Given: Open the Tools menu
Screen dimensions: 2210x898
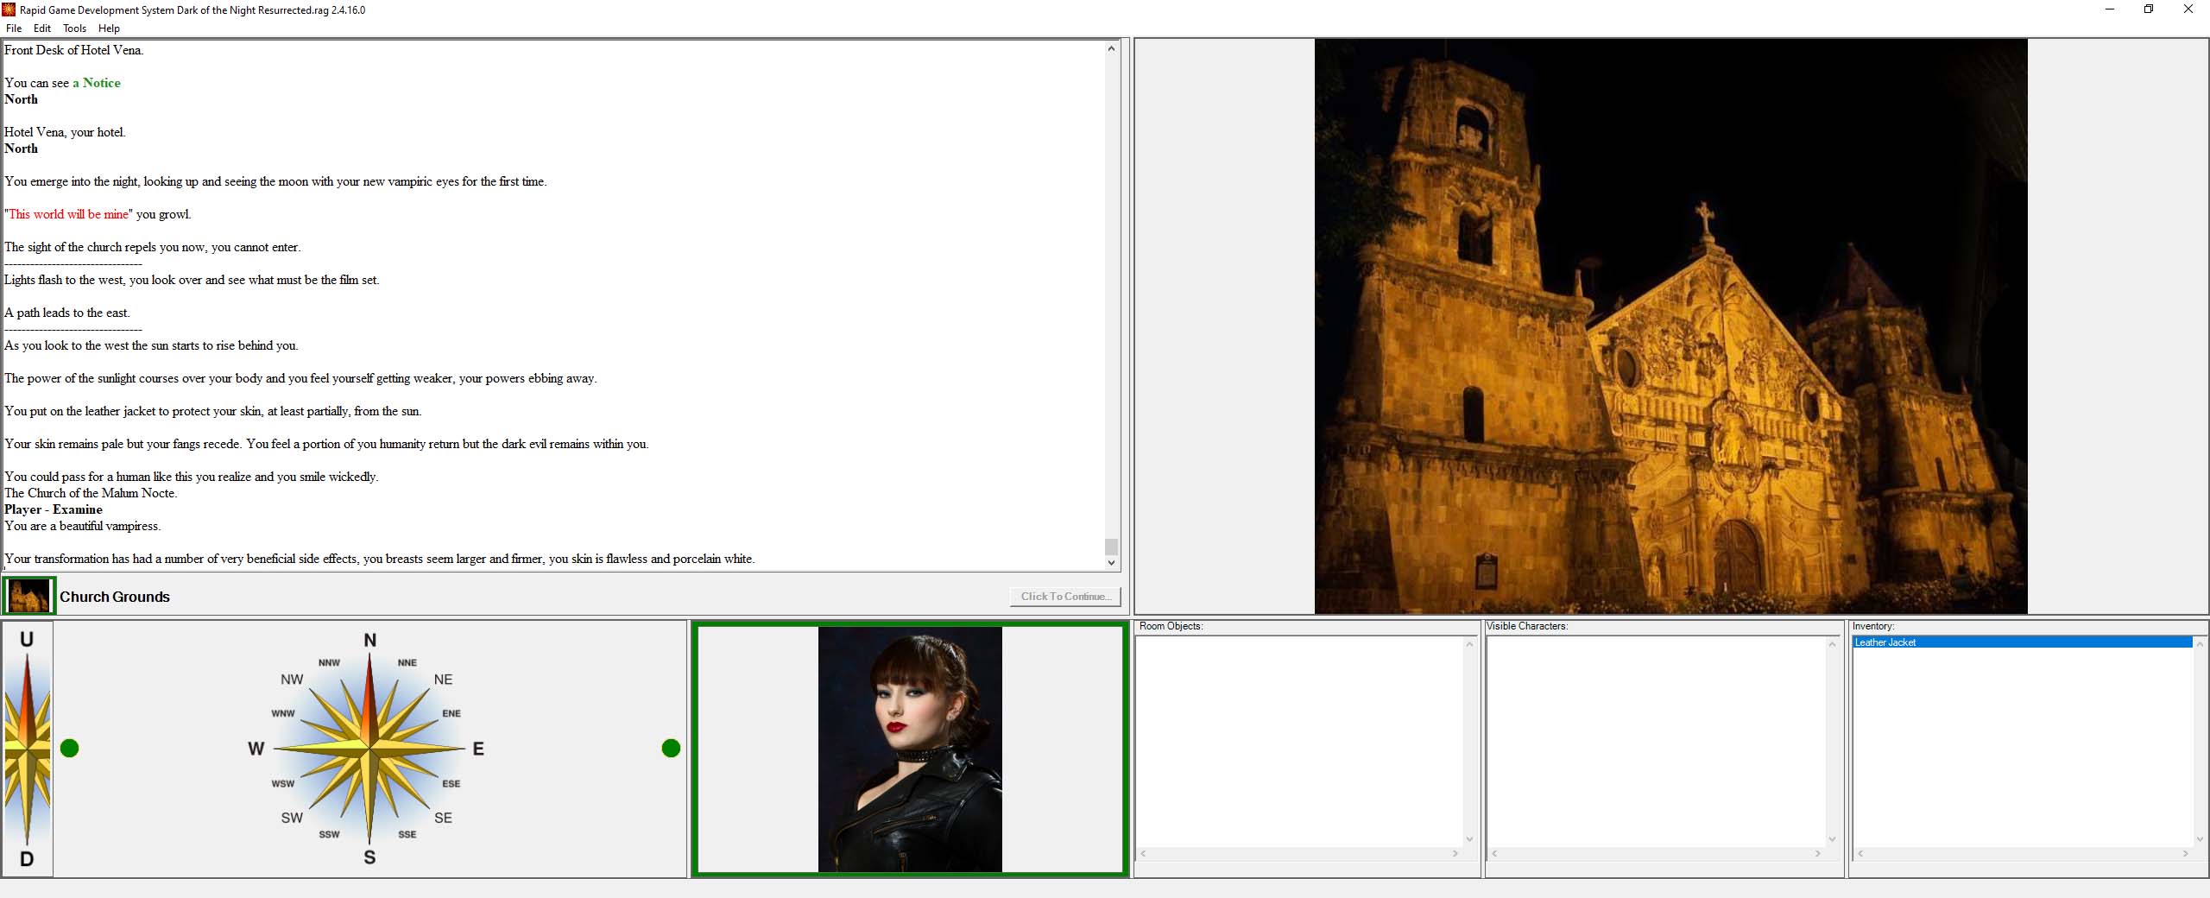Looking at the screenshot, I should 74,28.
